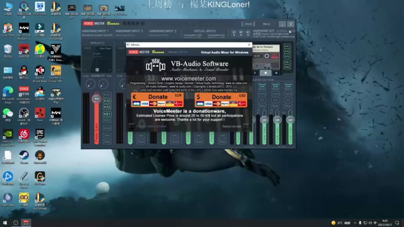The height and width of the screenshot is (227, 404).
Task: Toggle A2 routing on Hardware Input 1
Action: tap(107, 101)
